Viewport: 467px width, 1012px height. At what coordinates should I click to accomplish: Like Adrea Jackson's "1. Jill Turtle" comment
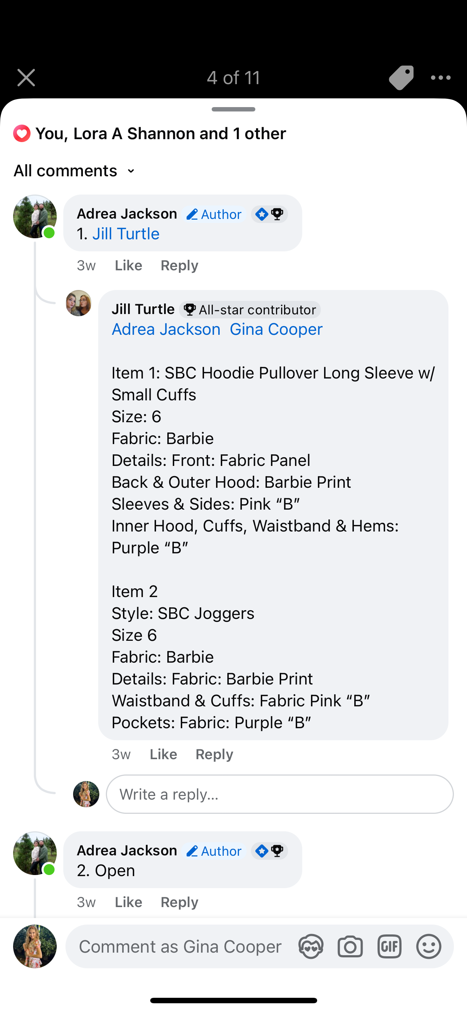[128, 266]
